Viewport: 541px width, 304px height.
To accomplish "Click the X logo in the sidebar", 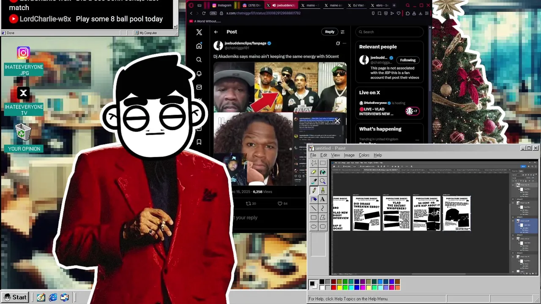I will pyautogui.click(x=199, y=32).
